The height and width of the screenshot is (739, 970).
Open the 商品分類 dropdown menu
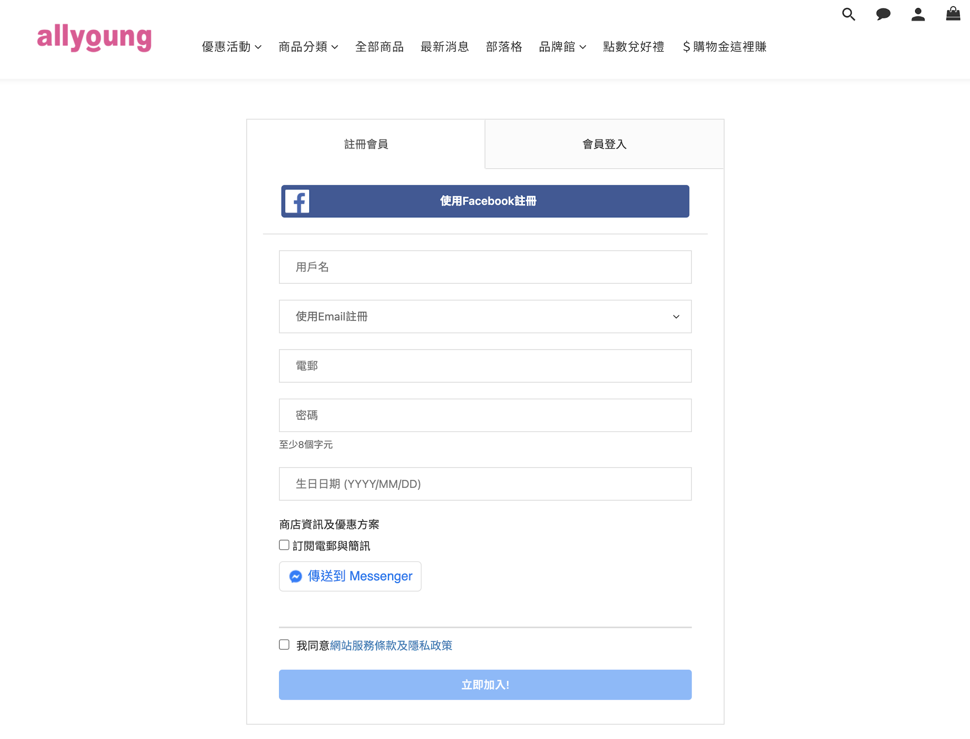[308, 47]
